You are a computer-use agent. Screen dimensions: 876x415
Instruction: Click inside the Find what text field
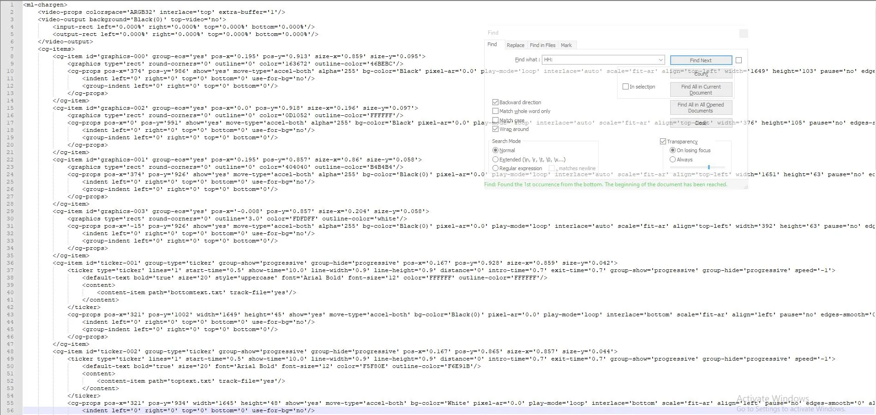coord(599,60)
